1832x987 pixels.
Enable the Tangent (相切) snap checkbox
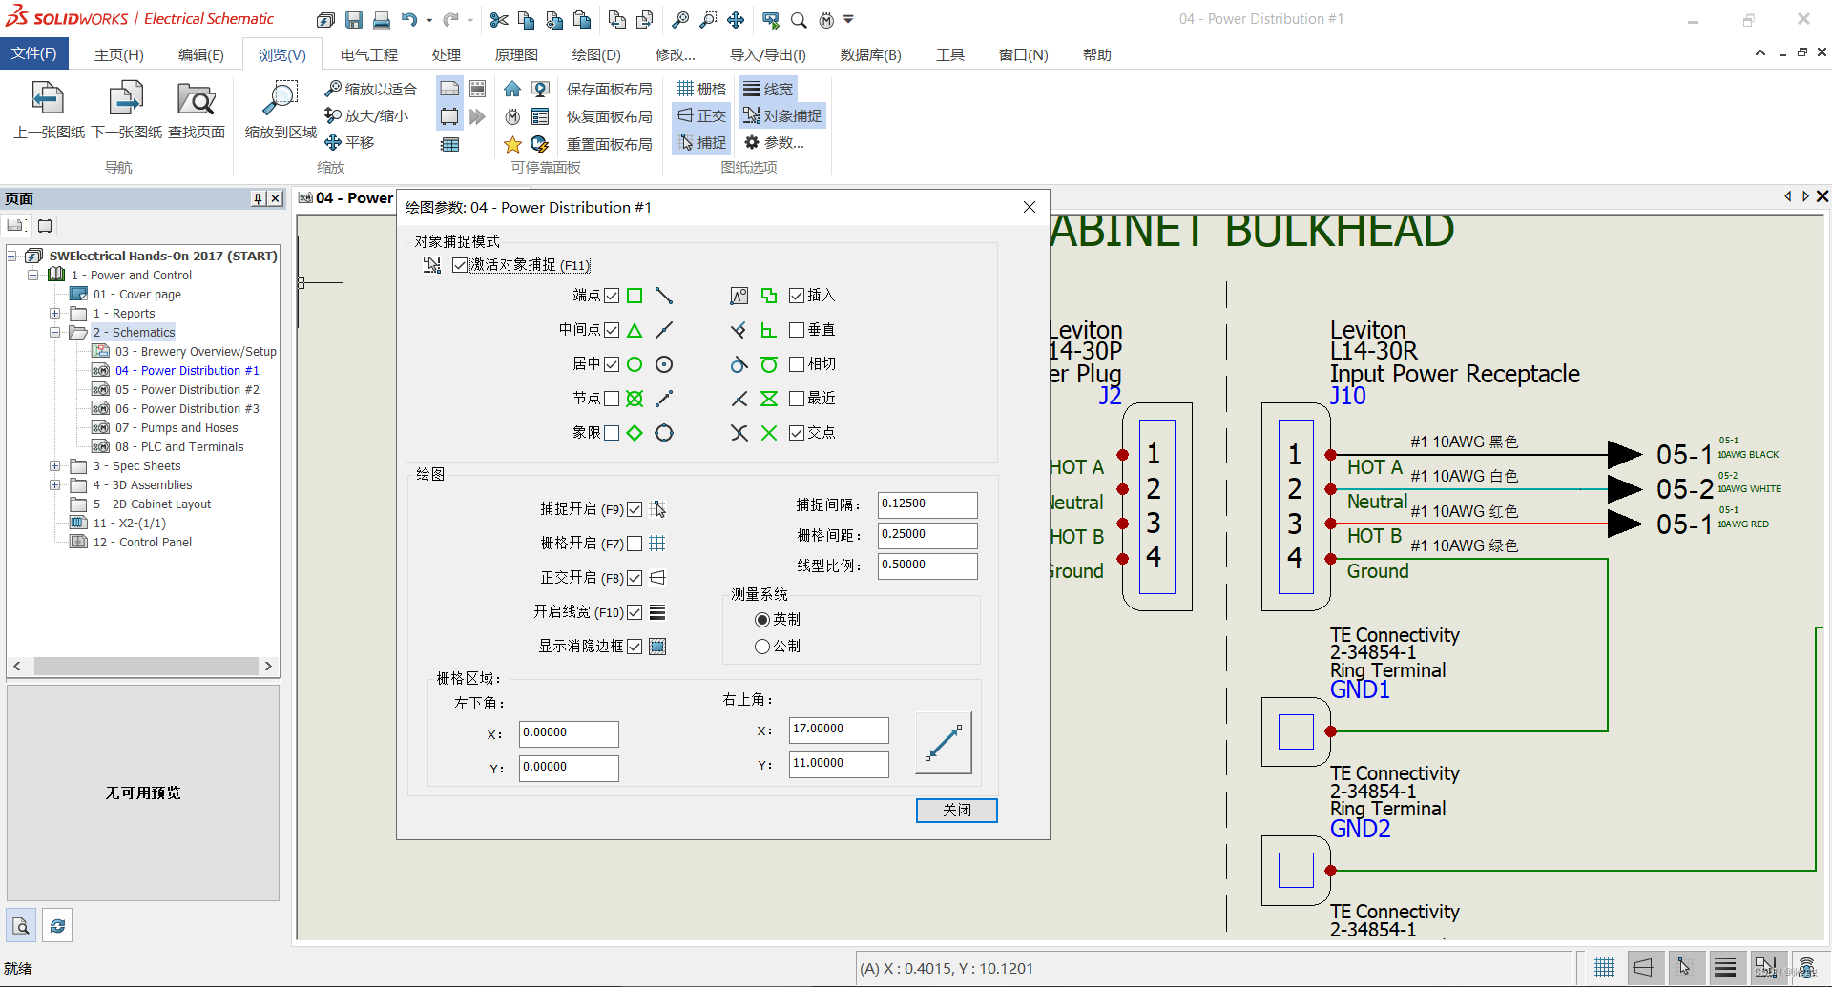click(x=797, y=364)
